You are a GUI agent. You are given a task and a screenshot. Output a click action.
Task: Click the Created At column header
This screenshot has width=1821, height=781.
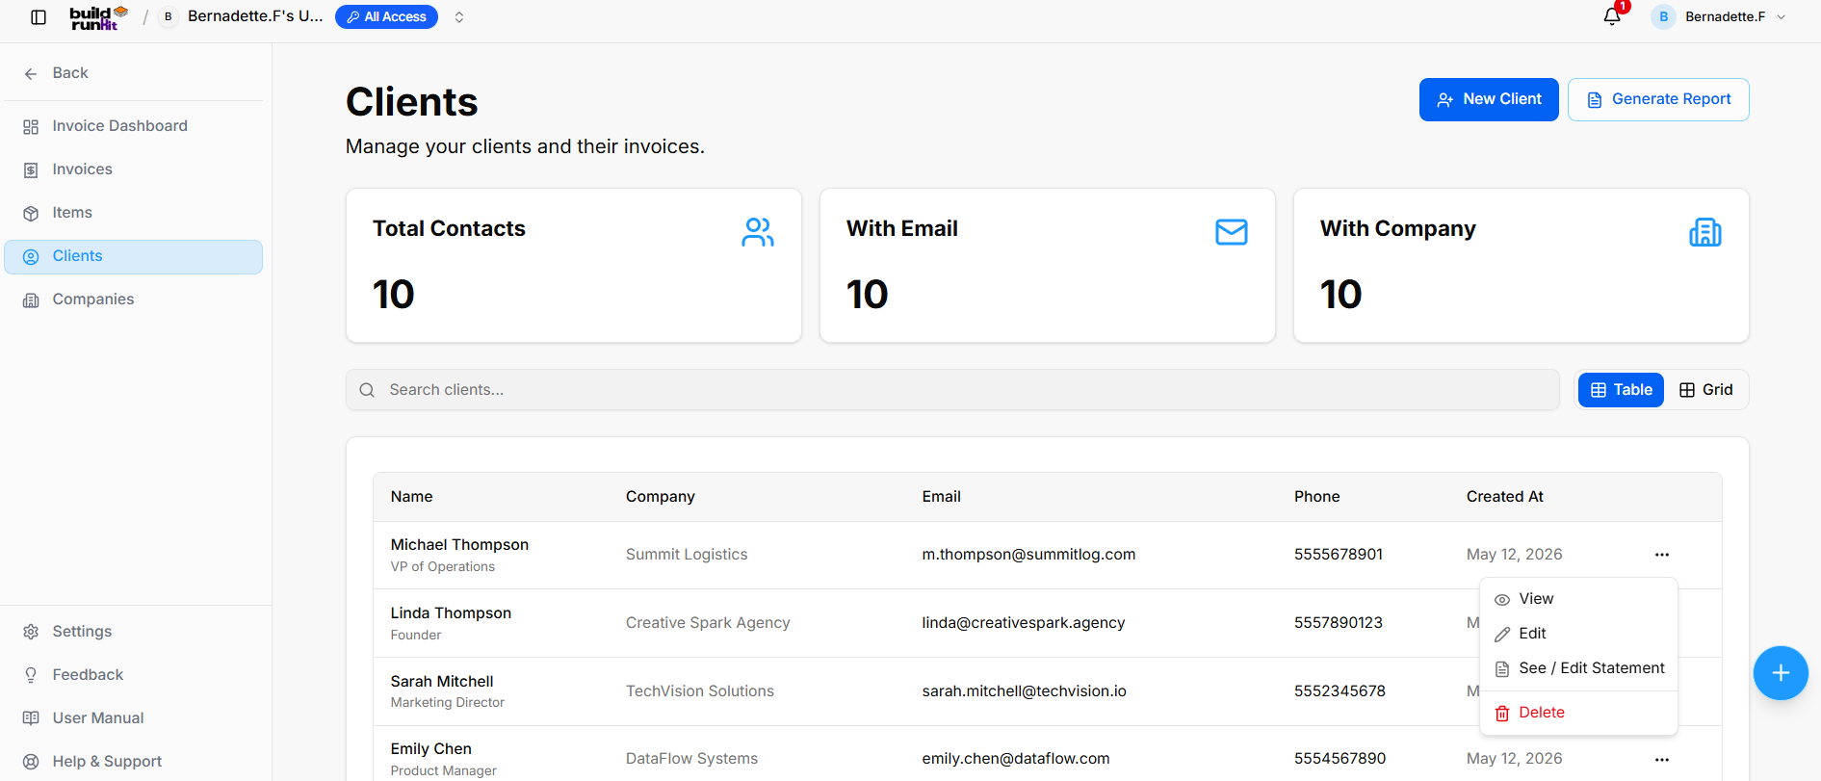[1504, 497]
